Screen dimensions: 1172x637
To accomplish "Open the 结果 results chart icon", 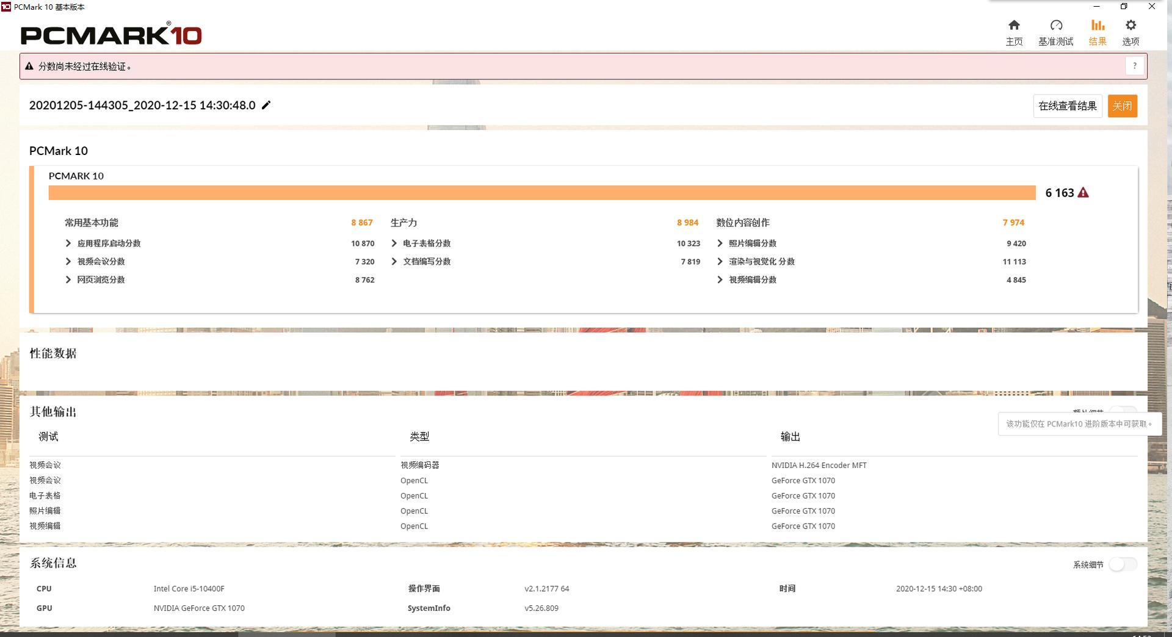I will (x=1098, y=26).
